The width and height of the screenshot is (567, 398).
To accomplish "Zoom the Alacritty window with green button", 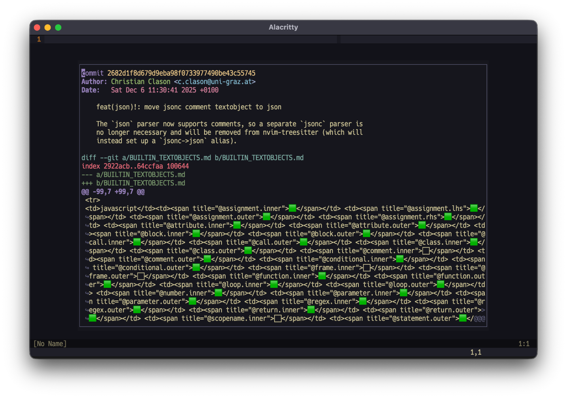I will point(58,28).
